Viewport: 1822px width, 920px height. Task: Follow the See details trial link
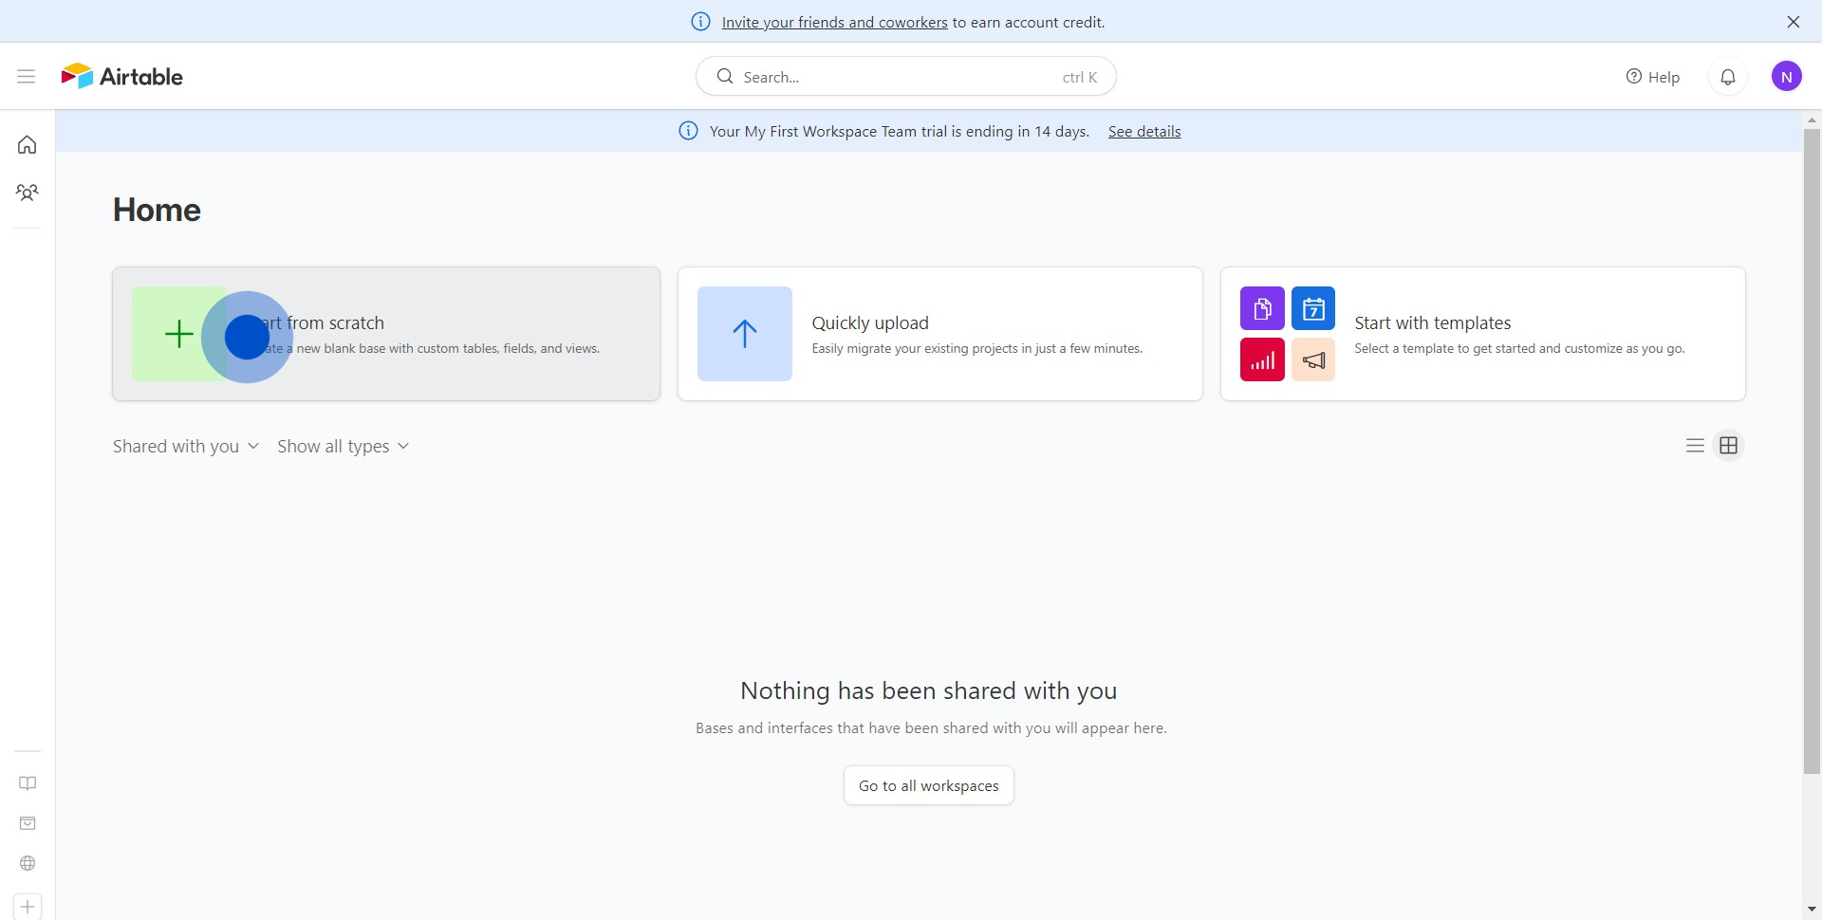(1143, 132)
